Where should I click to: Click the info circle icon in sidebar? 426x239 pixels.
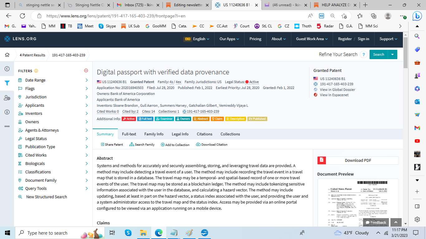coord(7,112)
